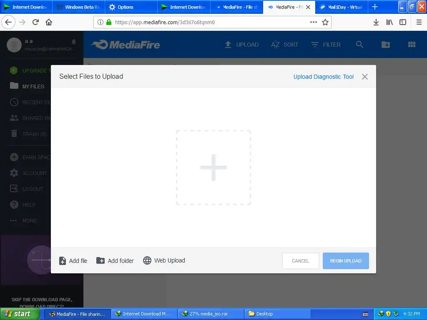Click the Add file icon button
The width and height of the screenshot is (427, 320).
click(x=63, y=261)
